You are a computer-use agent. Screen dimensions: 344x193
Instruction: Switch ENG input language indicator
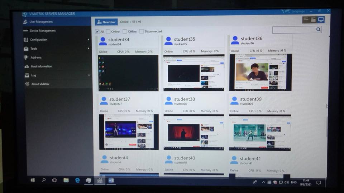pyautogui.click(x=293, y=182)
